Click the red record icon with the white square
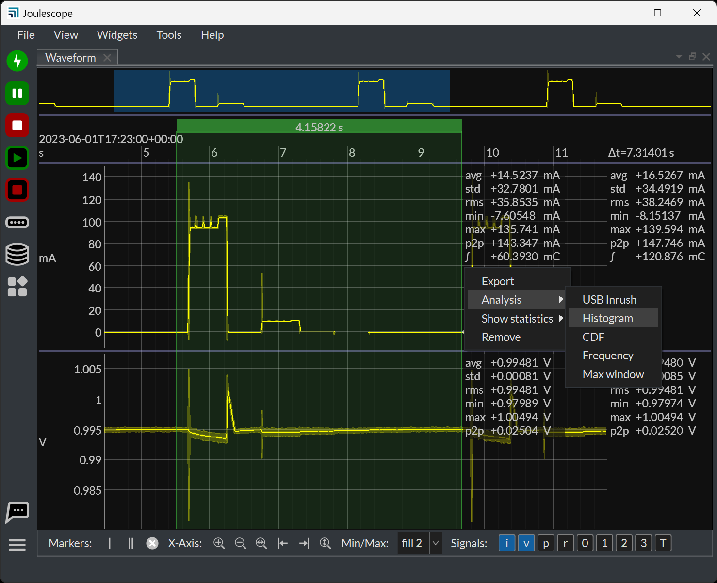The height and width of the screenshot is (583, 717). click(17, 126)
